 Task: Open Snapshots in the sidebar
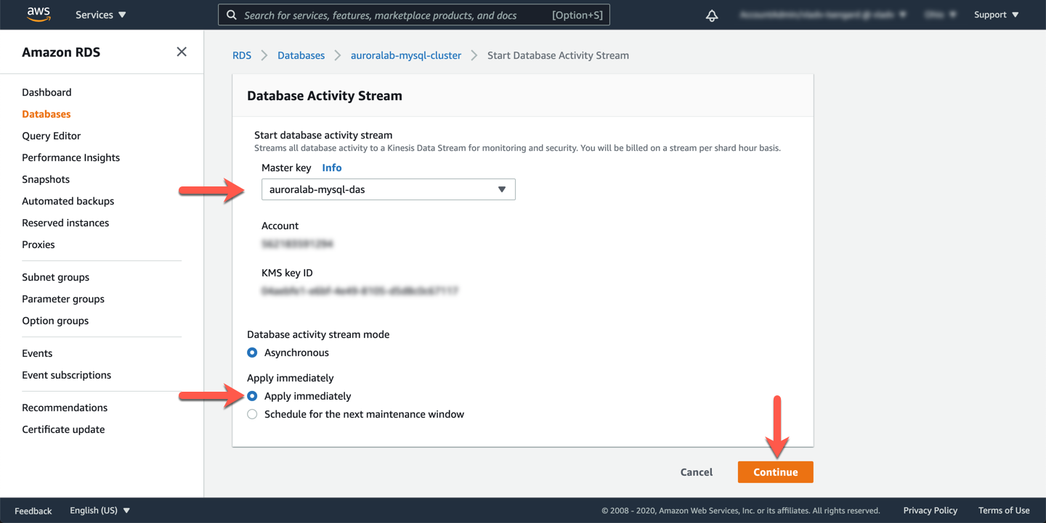pos(46,179)
